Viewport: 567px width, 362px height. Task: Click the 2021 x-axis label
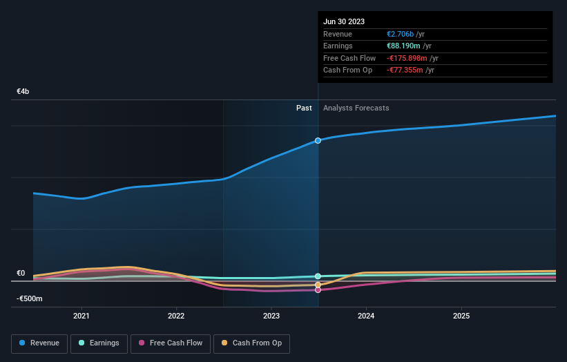[x=81, y=316]
